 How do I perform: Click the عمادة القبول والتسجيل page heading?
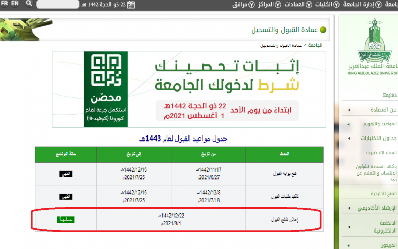285,30
